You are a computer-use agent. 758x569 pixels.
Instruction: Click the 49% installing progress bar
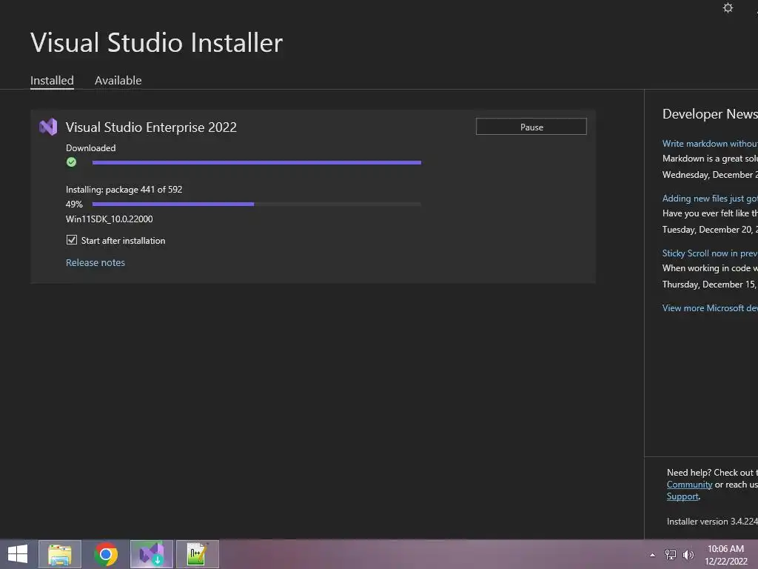click(257, 204)
